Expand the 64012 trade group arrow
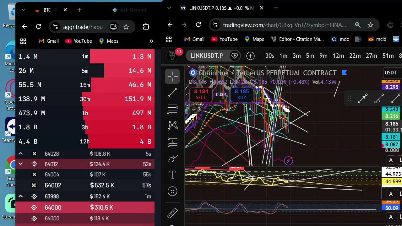This screenshot has width=402, height=226. 20,164
